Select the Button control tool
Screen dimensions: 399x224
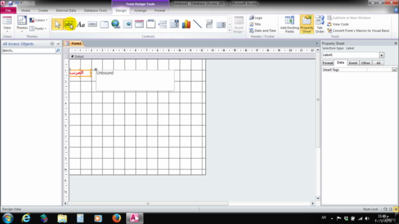pos(92,24)
